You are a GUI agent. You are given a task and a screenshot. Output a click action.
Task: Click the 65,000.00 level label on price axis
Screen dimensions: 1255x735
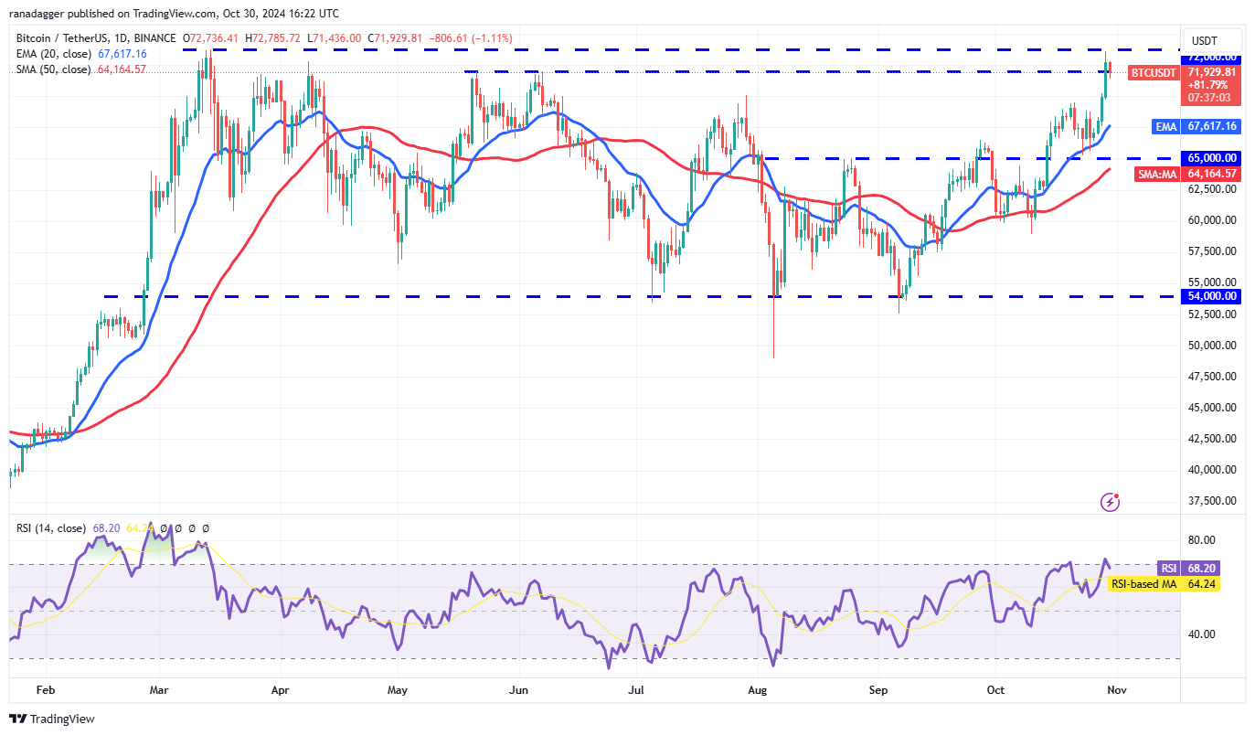pyautogui.click(x=1213, y=158)
